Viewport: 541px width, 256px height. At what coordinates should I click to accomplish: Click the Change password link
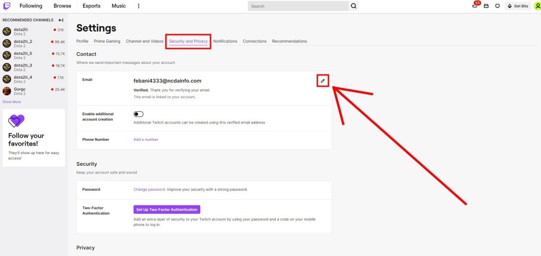click(x=149, y=189)
